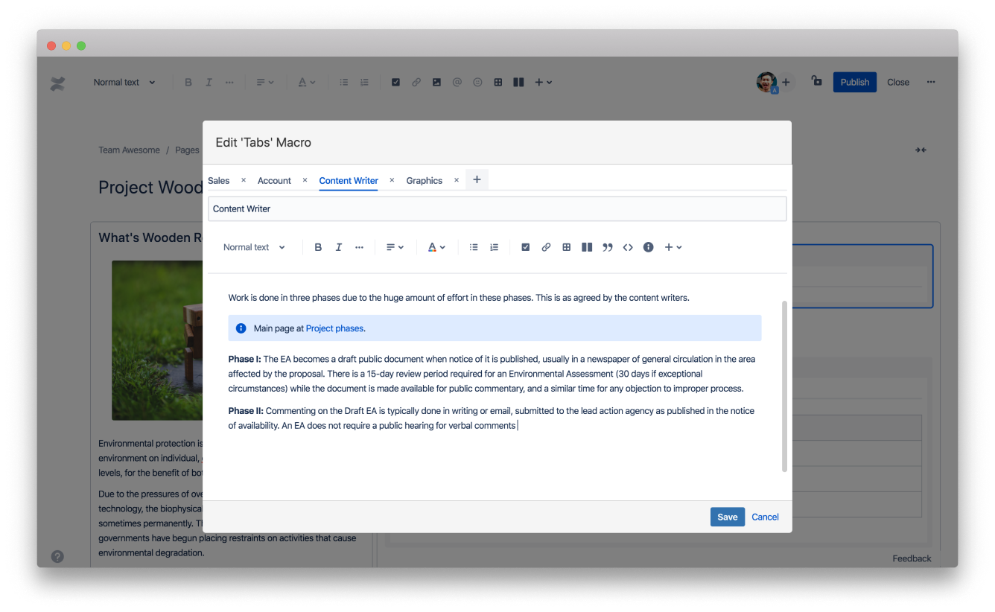This screenshot has width=995, height=612.
Task: Create a bulleted list in the macro editor
Action: (x=474, y=246)
